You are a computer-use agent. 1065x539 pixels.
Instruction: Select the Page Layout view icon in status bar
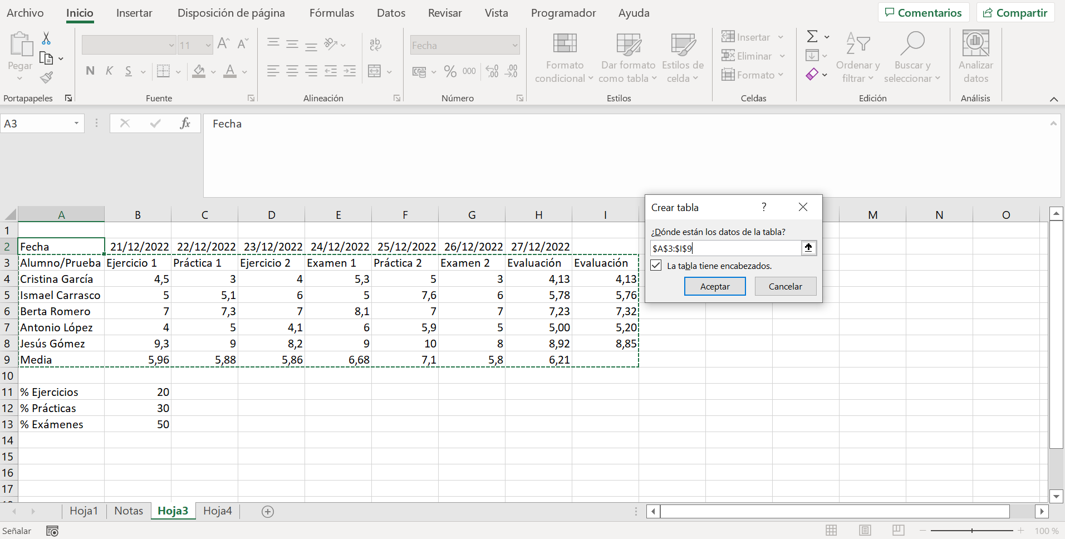click(x=865, y=531)
